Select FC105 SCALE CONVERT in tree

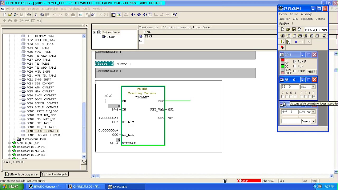42,131
